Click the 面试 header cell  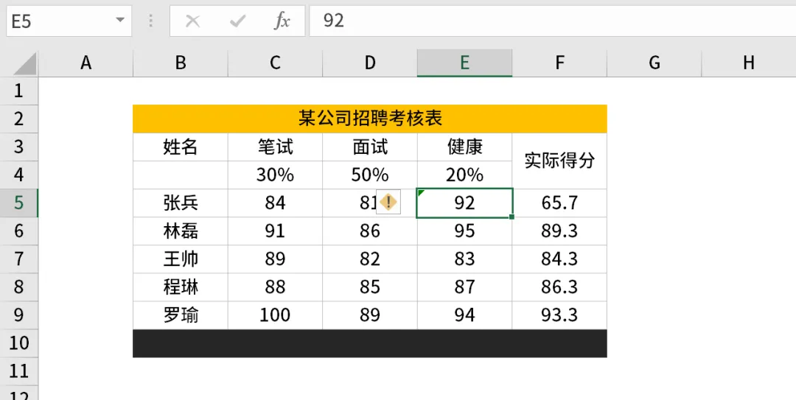click(369, 147)
